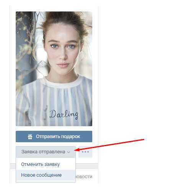The image size is (178, 187).
Task: Click the woman's face in the avatar
Action: coord(63,51)
